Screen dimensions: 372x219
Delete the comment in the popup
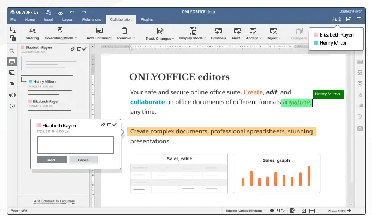[x=109, y=125]
